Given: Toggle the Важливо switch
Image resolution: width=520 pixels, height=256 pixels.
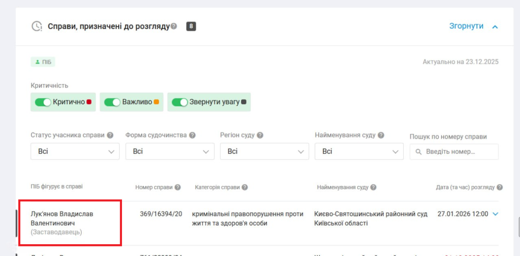Looking at the screenshot, I should (x=112, y=102).
